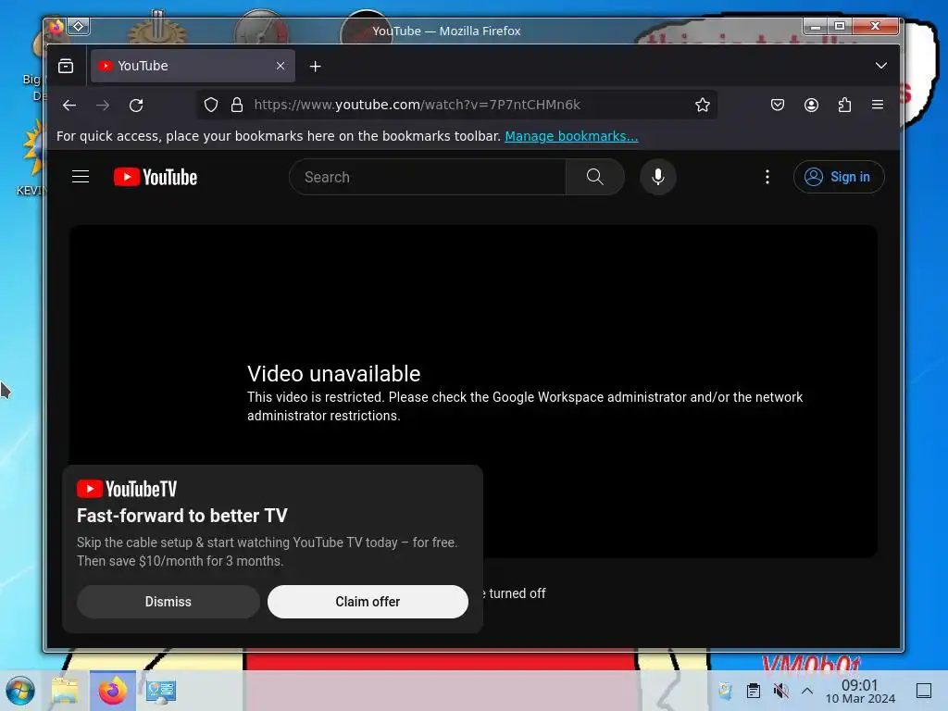The width and height of the screenshot is (948, 711).
Task: Open the Extensions puzzle icon
Action: coord(844,106)
